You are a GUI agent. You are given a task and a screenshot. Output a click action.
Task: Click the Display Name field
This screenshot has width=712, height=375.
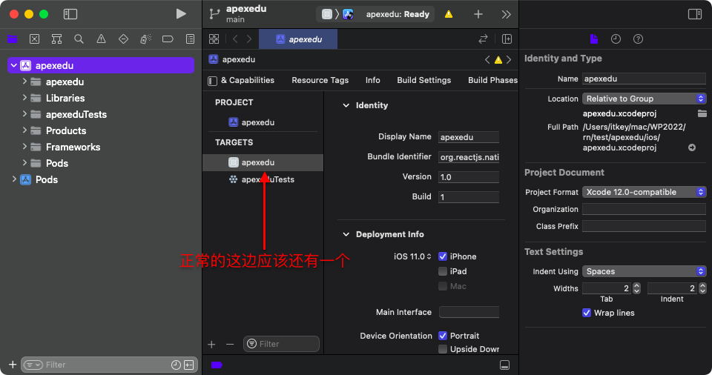tap(469, 137)
